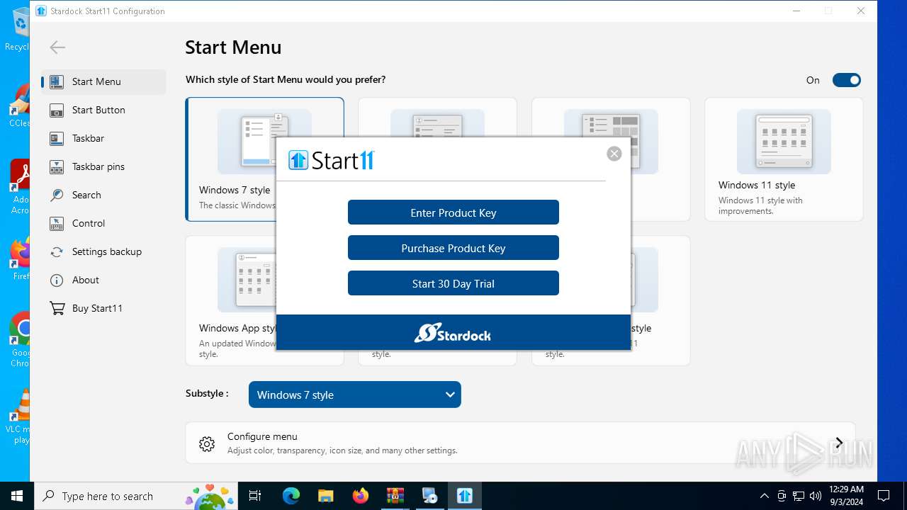Launch Firefox from the taskbar
The height and width of the screenshot is (510, 907).
[x=361, y=496]
